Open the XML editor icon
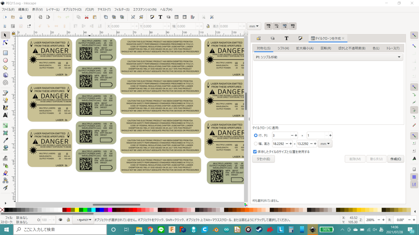 point(176,17)
